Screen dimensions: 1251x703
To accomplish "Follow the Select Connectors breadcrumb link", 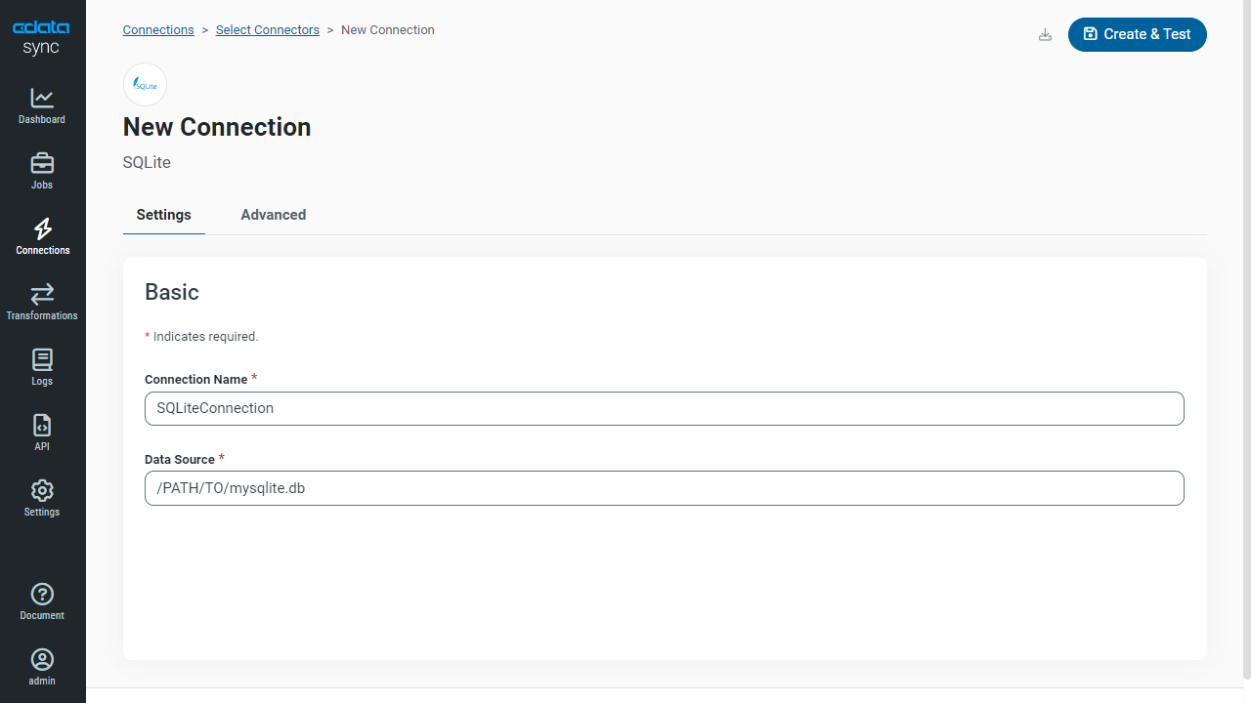I will (x=268, y=30).
